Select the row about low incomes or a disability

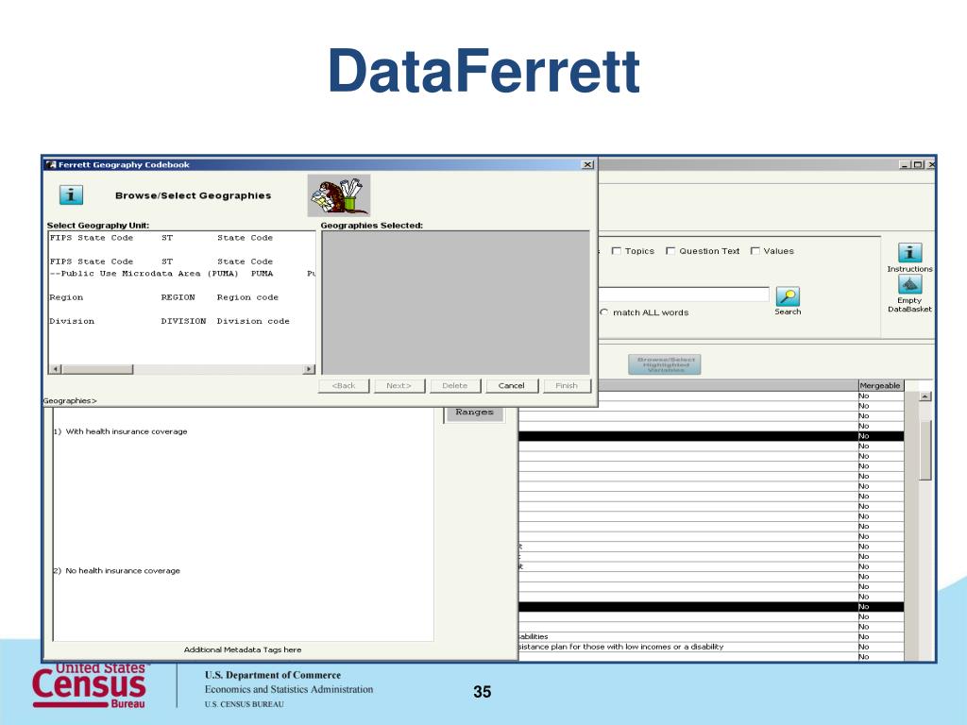(x=711, y=647)
